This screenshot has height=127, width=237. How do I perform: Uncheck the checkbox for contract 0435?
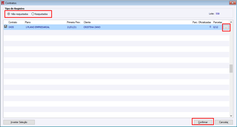[6, 27]
